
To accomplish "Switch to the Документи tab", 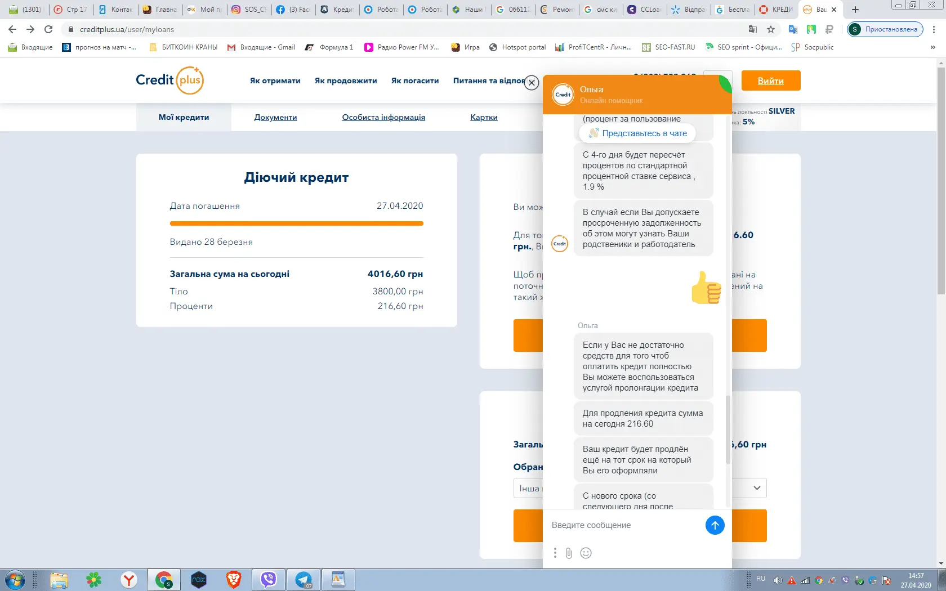I will tap(275, 117).
